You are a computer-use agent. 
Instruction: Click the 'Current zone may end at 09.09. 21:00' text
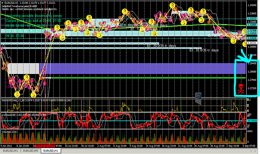[33, 21]
